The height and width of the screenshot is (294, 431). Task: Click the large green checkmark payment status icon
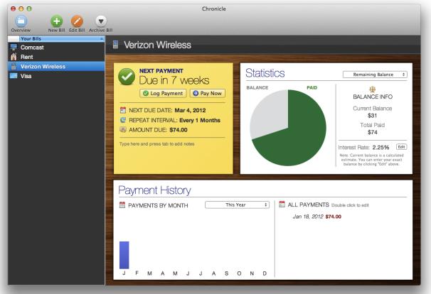point(127,77)
